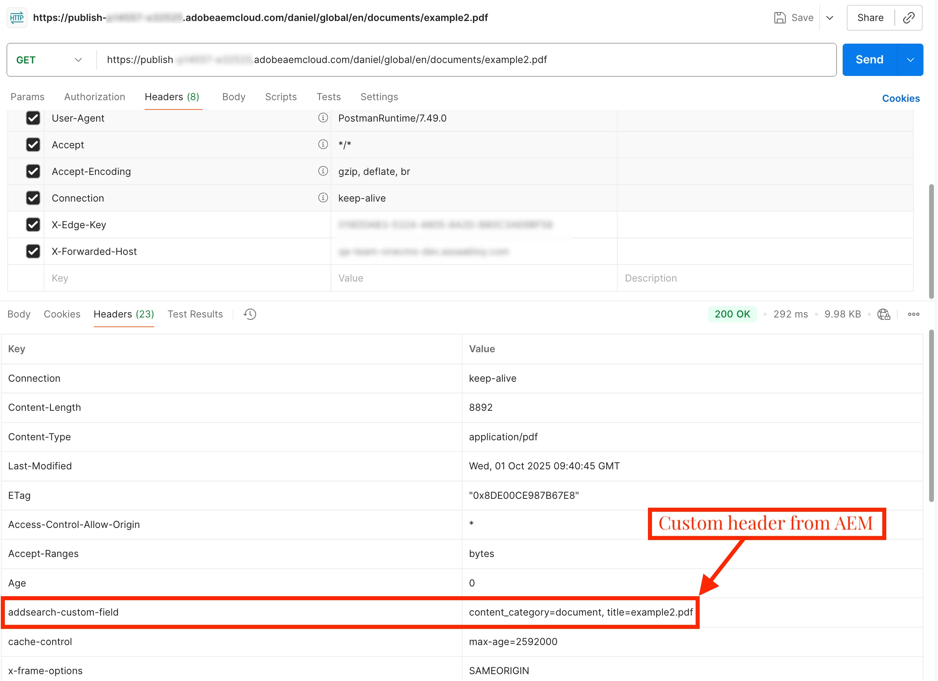Click the copy link icon beside Share
Viewport: 938px width, 681px height.
click(908, 18)
